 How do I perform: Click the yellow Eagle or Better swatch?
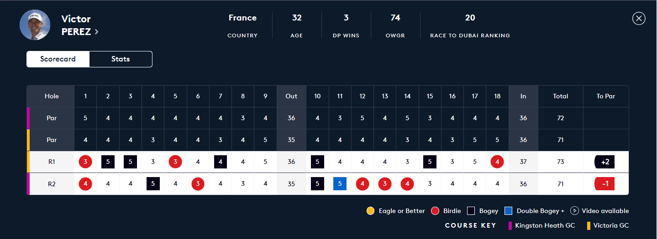(370, 211)
